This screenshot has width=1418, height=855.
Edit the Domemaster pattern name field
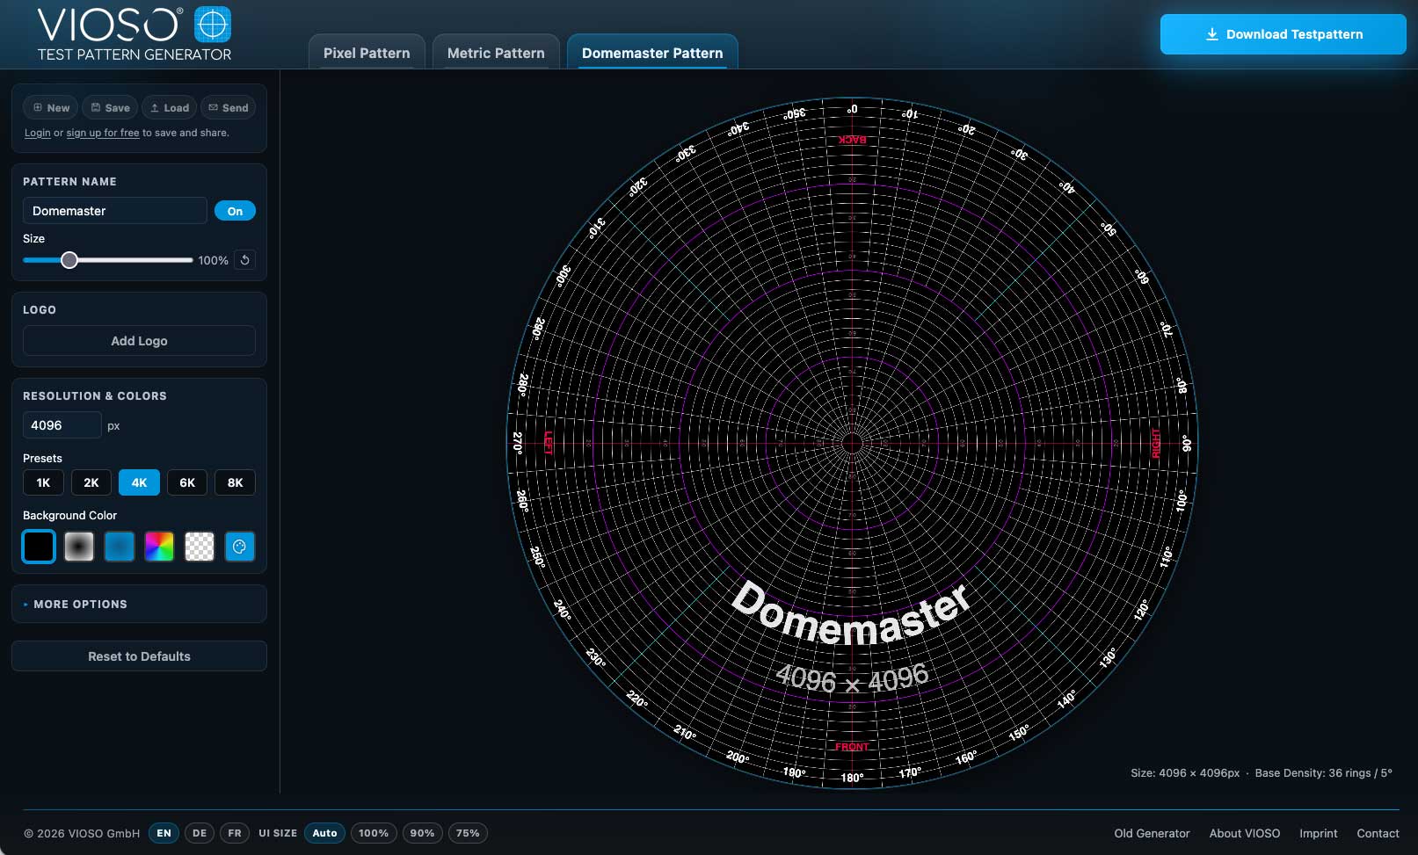point(114,211)
